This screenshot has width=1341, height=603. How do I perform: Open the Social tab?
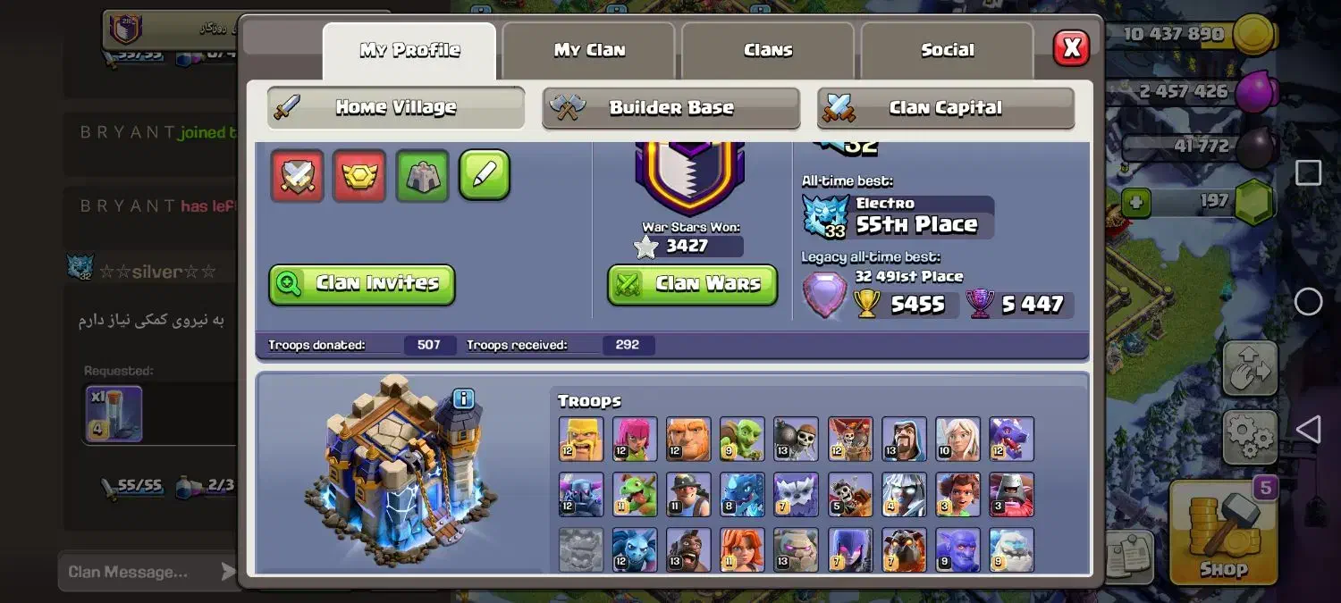pos(947,50)
